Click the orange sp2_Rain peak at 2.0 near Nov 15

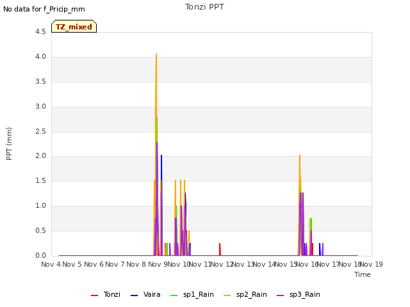300,155
